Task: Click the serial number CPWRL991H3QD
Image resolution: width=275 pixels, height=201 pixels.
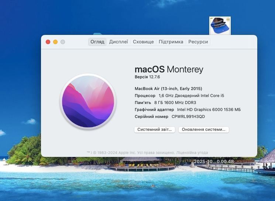Action: pos(188,116)
